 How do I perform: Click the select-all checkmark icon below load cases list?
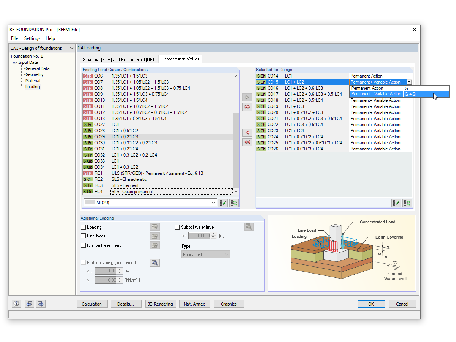pos(223,203)
